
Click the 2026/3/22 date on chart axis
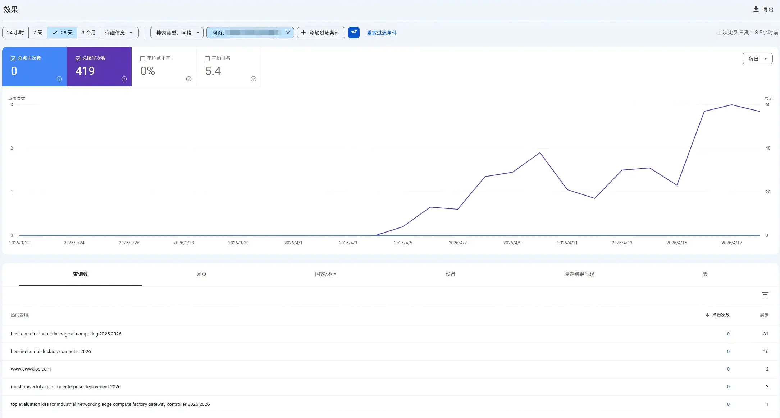coord(19,243)
